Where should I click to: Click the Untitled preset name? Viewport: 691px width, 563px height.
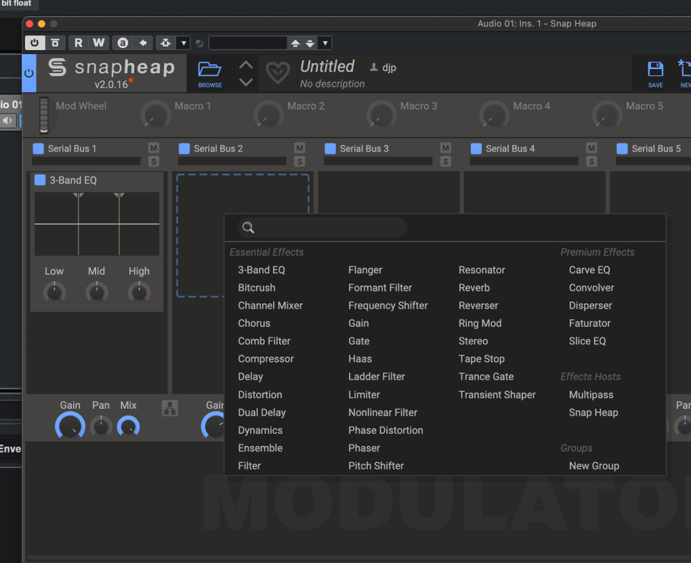pos(327,66)
